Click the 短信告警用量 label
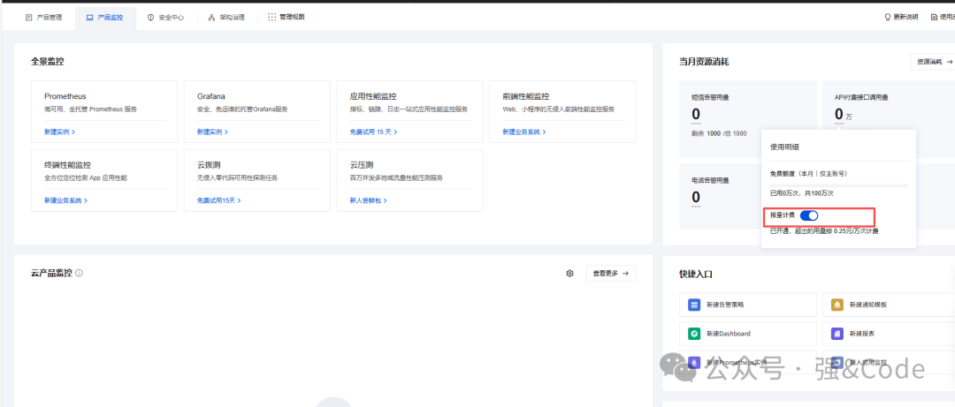The height and width of the screenshot is (407, 955). (x=710, y=97)
